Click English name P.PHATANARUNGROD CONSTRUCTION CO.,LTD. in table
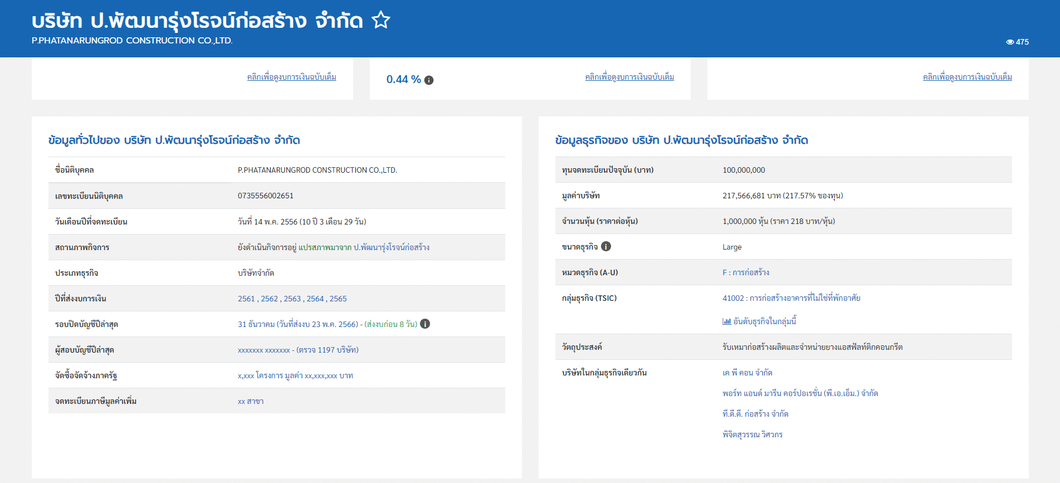 point(317,170)
